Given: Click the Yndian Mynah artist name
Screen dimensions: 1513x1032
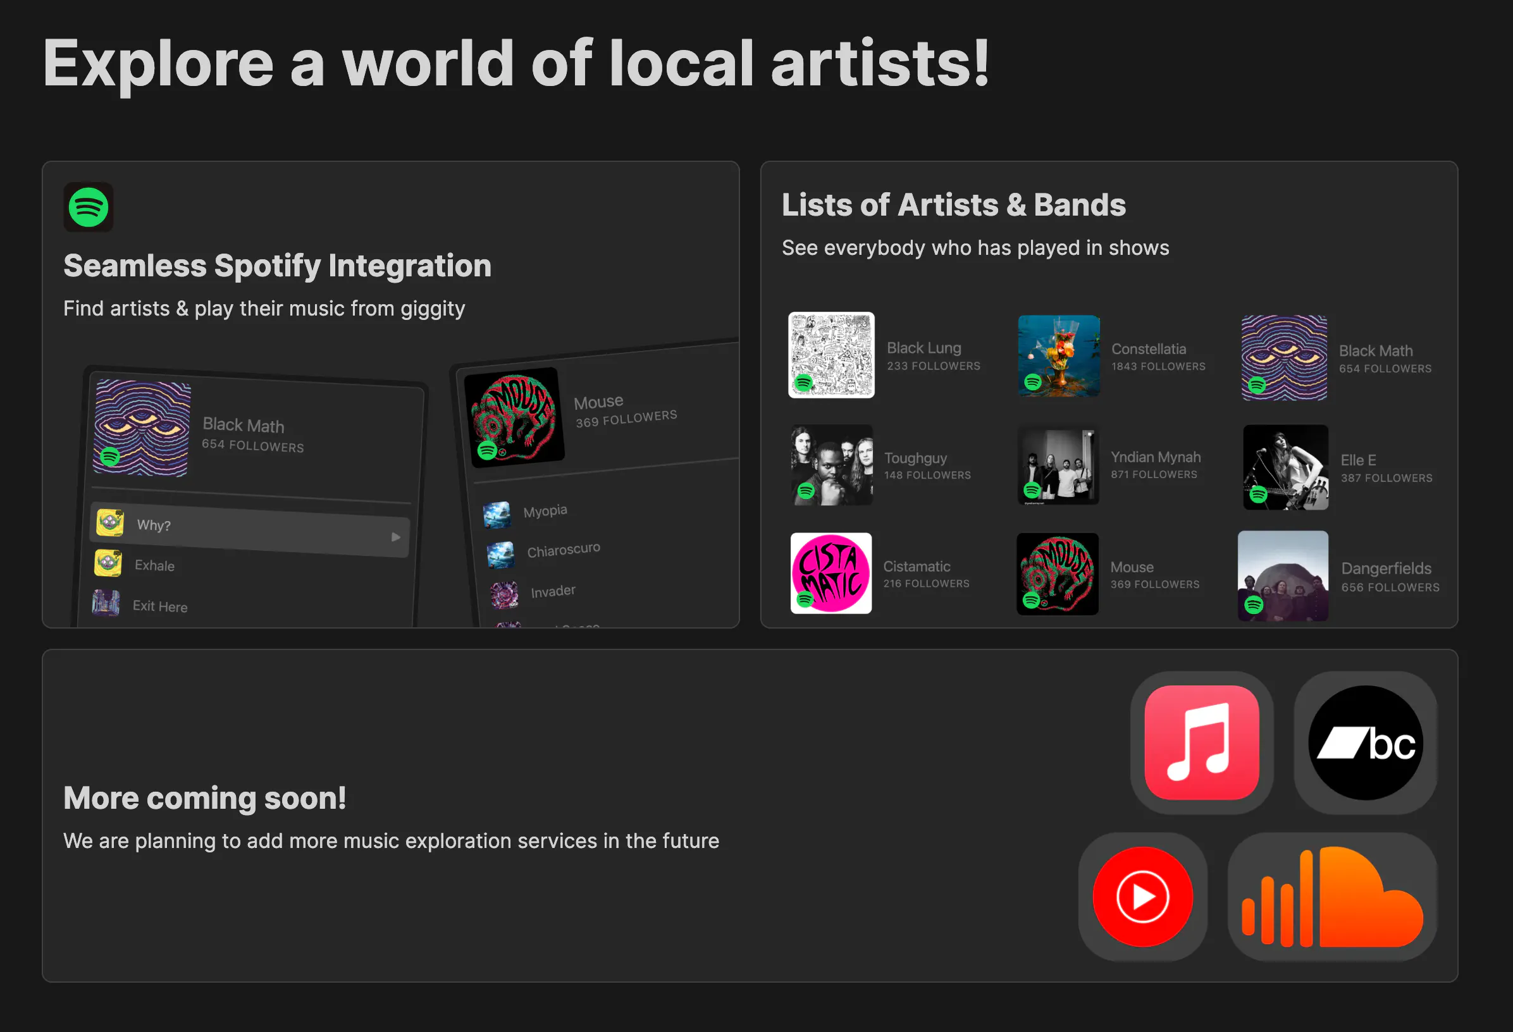Looking at the screenshot, I should click(1156, 457).
